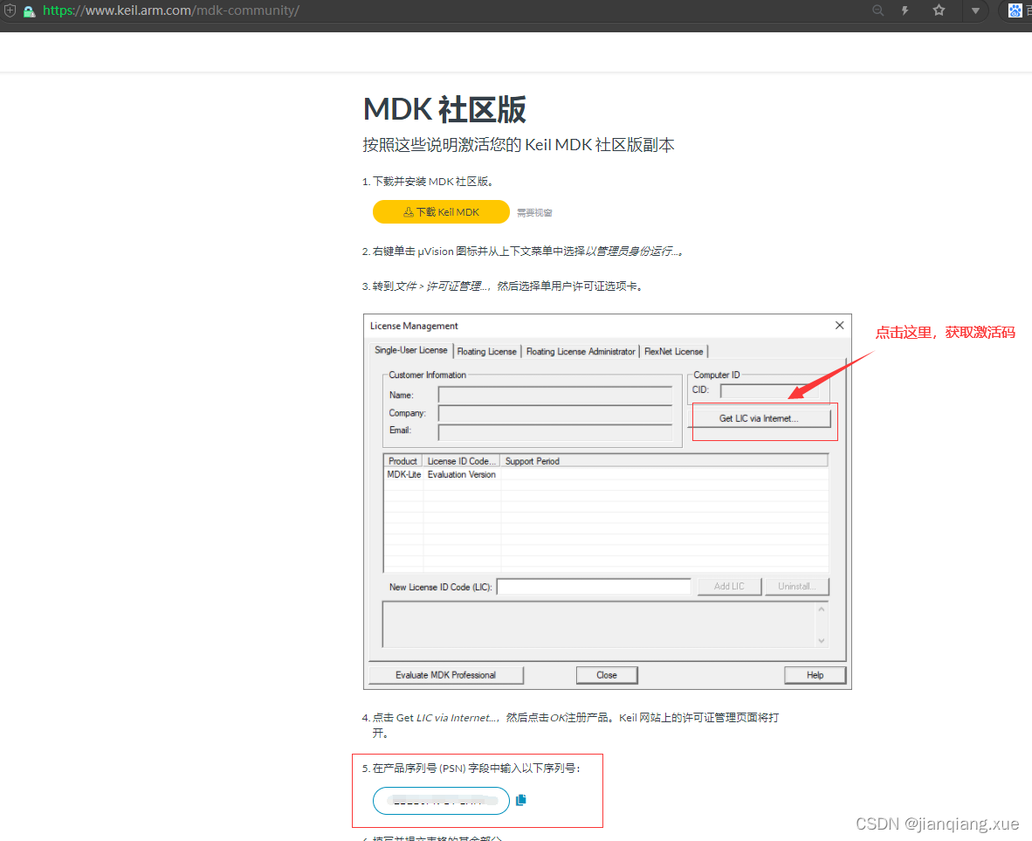Open the browser toolbar dropdown arrow
Viewport: 1032px width, 841px height.
click(975, 10)
